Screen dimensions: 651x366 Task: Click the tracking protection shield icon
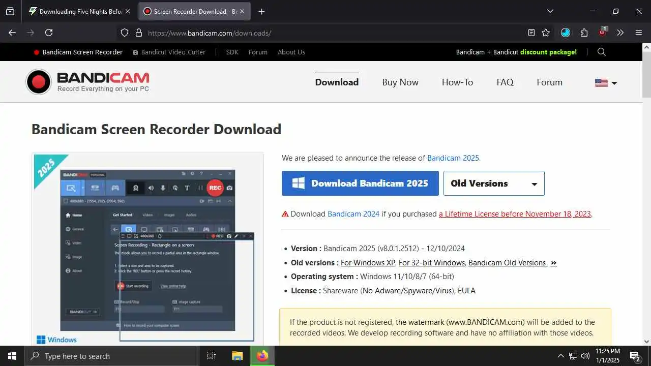[x=125, y=33]
